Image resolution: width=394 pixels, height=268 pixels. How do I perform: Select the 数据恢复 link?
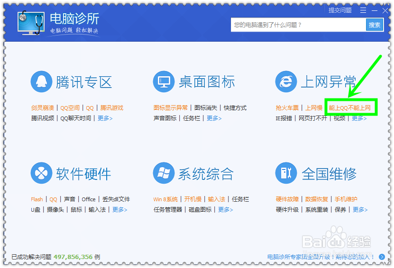pyautogui.click(x=317, y=199)
